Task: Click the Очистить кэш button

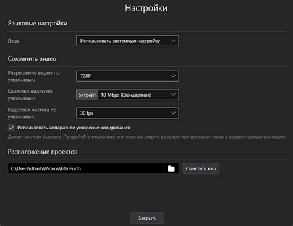Action: [x=201, y=168]
